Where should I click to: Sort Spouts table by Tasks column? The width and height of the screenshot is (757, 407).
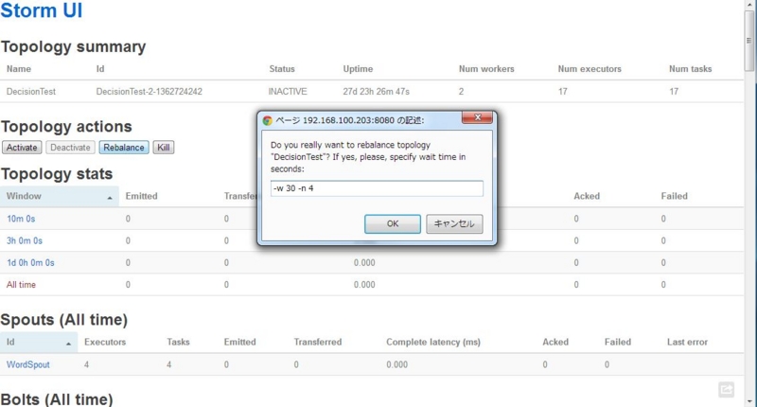point(178,342)
